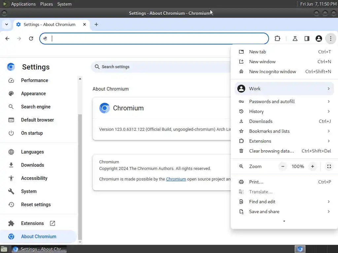Expand Passwords and autofill submenu
Viewport: 338px width, 253px height.
[284, 101]
